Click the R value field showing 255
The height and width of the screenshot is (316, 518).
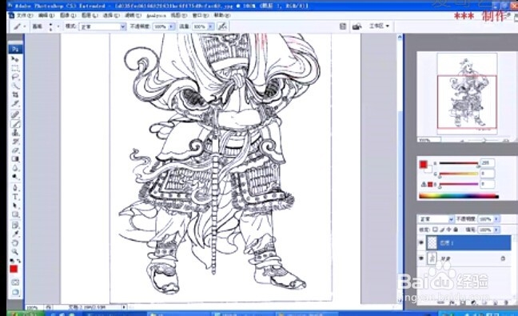point(488,163)
